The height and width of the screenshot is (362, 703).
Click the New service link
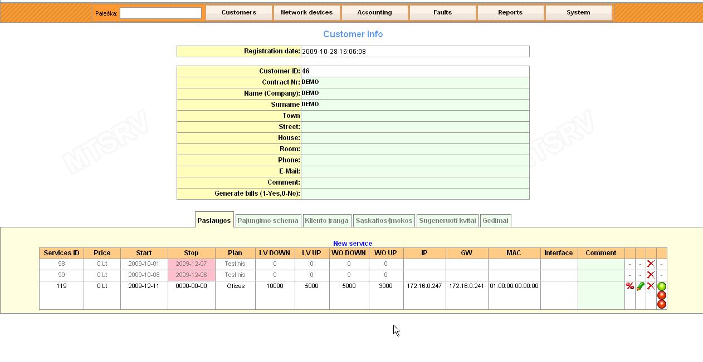[x=353, y=243]
